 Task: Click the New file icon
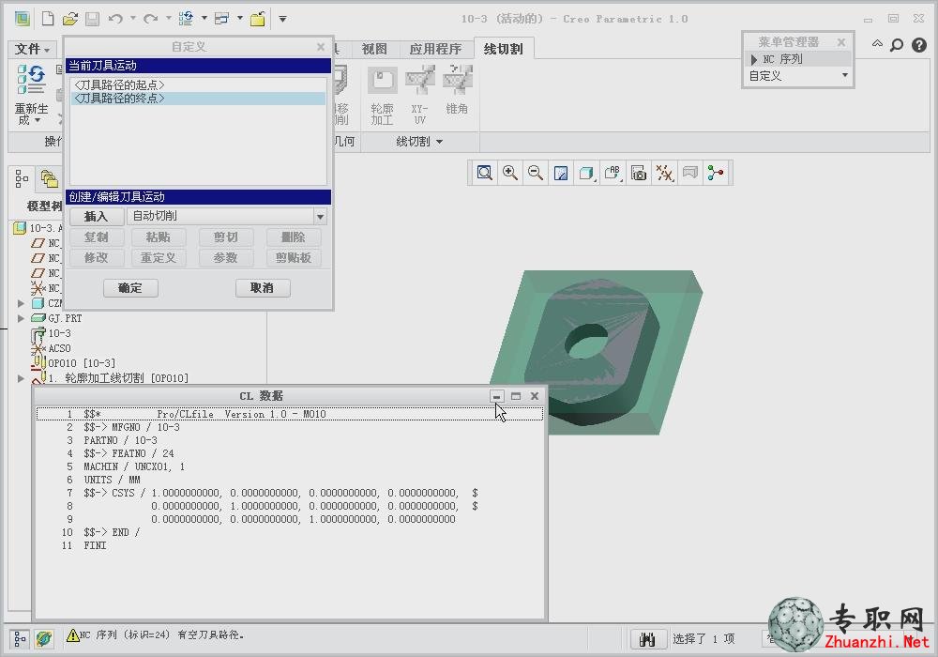point(48,19)
